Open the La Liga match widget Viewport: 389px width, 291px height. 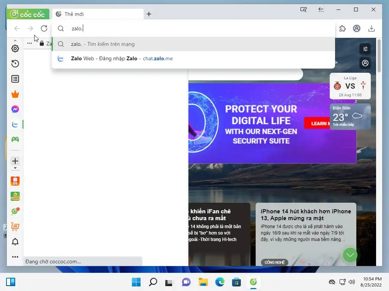tap(350, 86)
